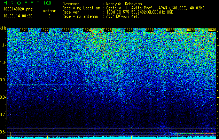Click the antenna A504HB(yagi 4el) text
219x139 pixels.
coord(123,16)
